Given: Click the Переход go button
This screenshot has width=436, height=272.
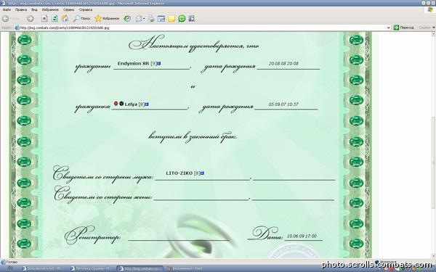Looking at the screenshot, I should click(404, 28).
